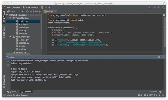
Task: Open UTF-8 file encoding selector
Action: coord(153,95)
